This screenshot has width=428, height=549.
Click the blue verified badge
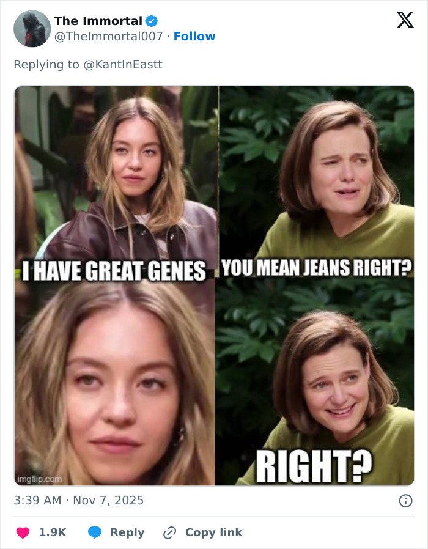[150, 20]
